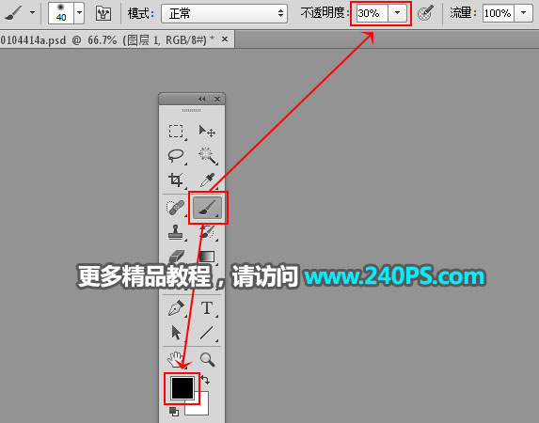
Task: Select the Move tool
Action: 207,132
